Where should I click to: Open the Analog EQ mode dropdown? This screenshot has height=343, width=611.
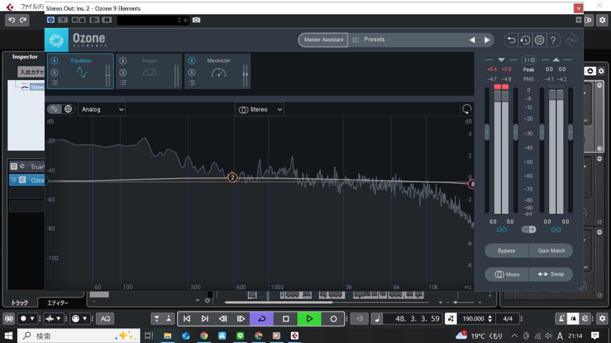tap(102, 109)
